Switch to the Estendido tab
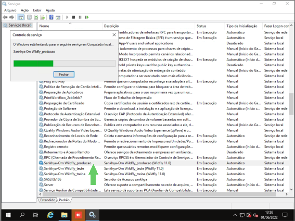The image size is (295, 221). 47,200
